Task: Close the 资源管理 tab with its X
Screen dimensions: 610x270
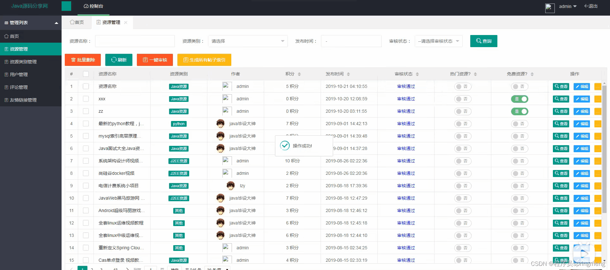Action: coord(126,22)
